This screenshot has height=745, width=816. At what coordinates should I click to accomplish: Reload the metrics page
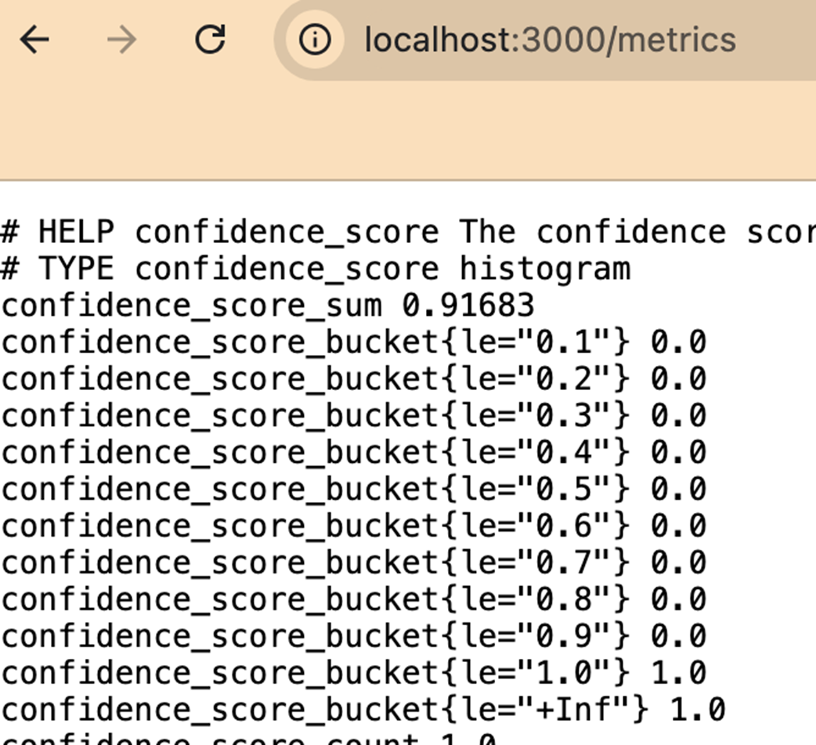pos(210,40)
